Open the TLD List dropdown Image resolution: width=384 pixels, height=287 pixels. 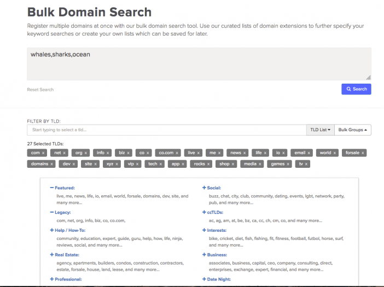coord(321,130)
